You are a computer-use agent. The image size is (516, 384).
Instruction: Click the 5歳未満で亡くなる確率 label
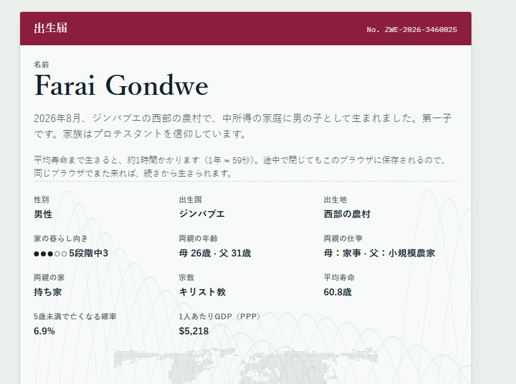click(x=75, y=317)
